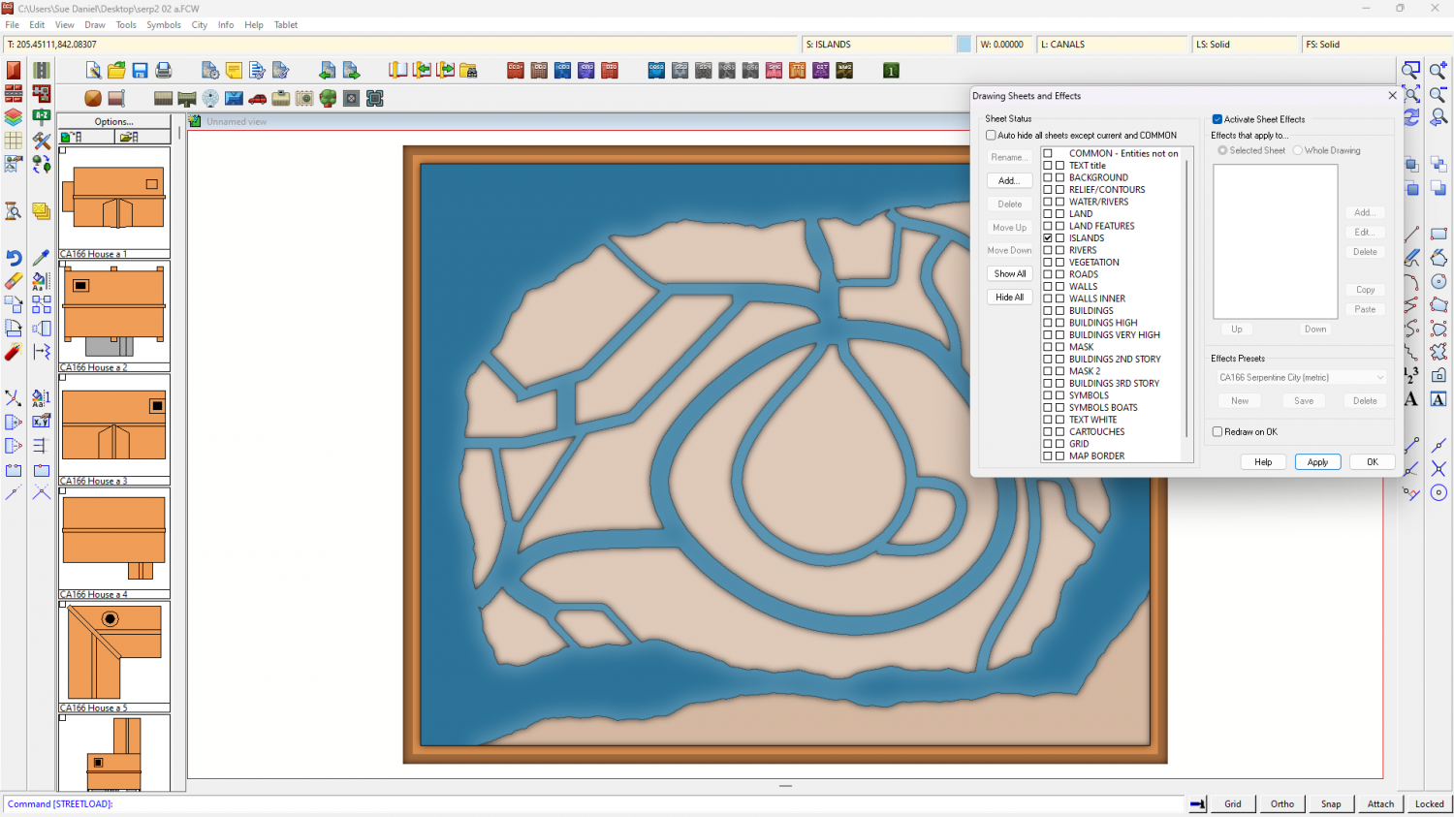Select the pink SHC style icon
1454x817 pixels.
point(774,70)
